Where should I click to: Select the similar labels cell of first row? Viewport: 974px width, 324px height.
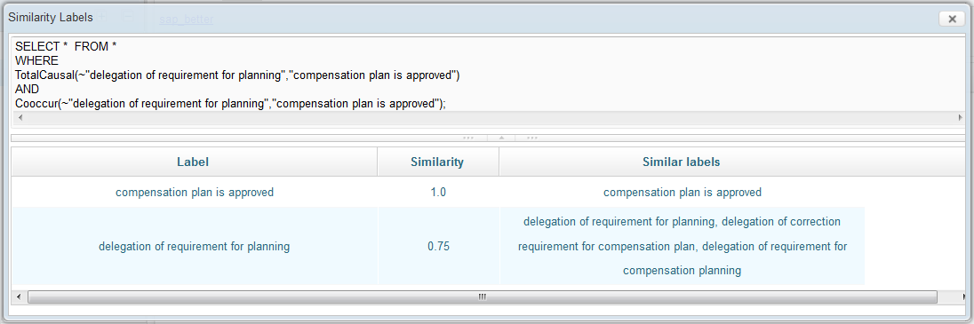tap(682, 193)
